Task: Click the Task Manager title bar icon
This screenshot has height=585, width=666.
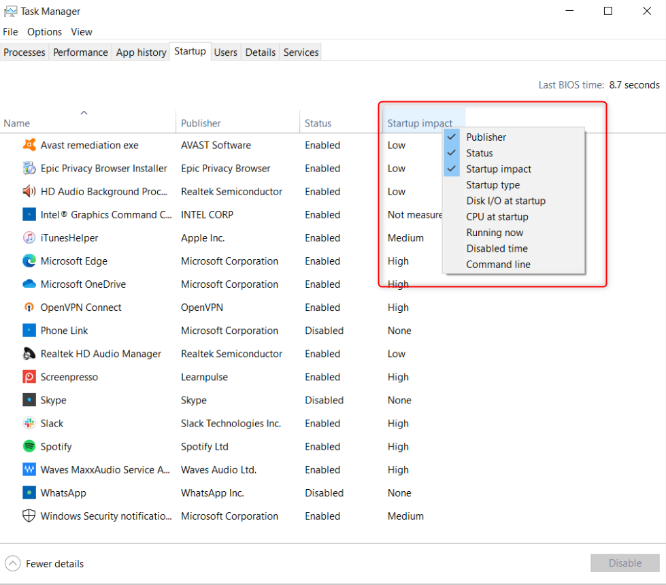Action: point(10,12)
